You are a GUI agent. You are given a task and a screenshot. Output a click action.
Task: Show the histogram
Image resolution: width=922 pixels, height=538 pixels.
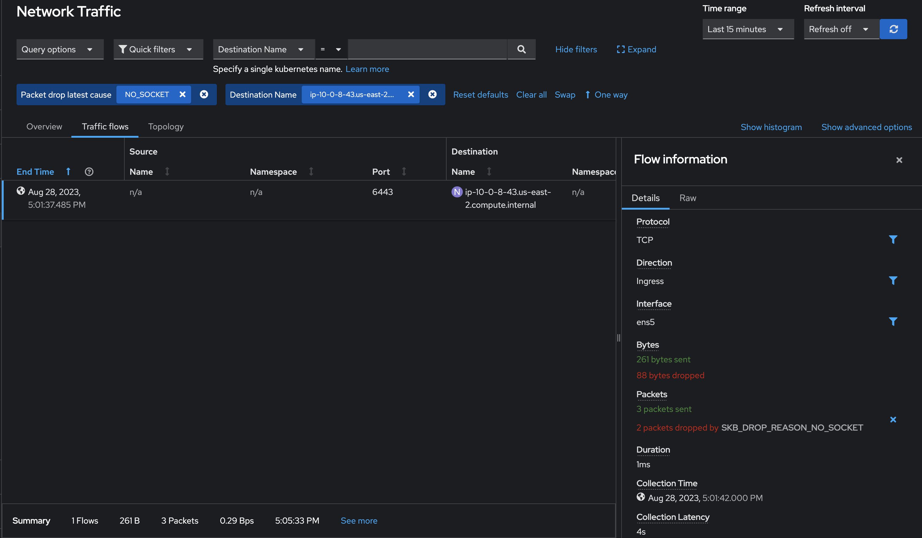(x=771, y=127)
